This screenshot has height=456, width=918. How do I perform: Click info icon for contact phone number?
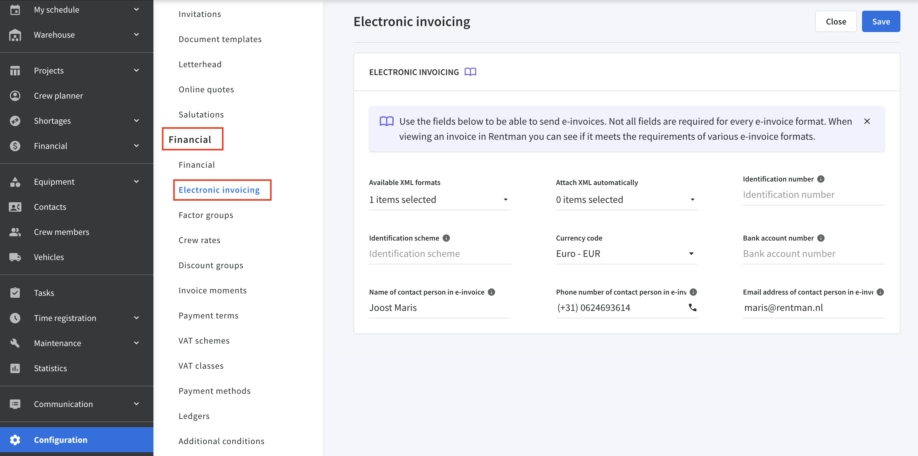point(693,292)
